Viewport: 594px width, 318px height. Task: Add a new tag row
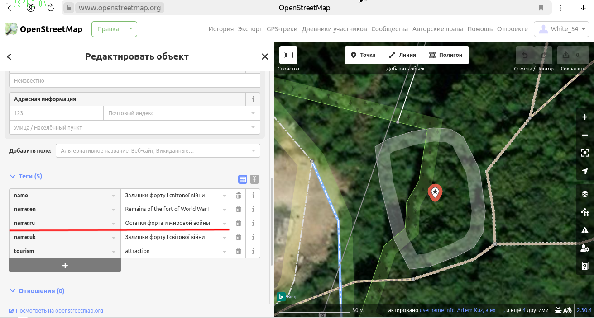tap(65, 266)
